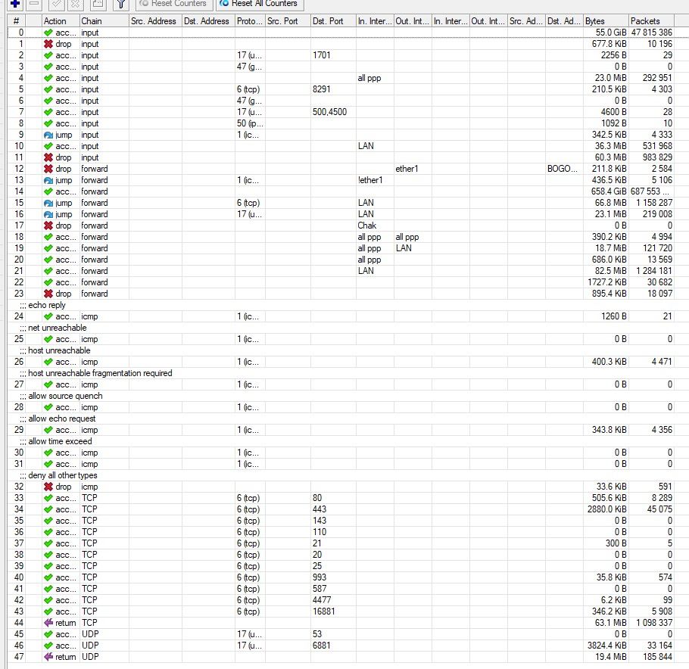This screenshot has height=669, width=689.
Task: Click 55.0 GiB bytes value
Action: 611,33
